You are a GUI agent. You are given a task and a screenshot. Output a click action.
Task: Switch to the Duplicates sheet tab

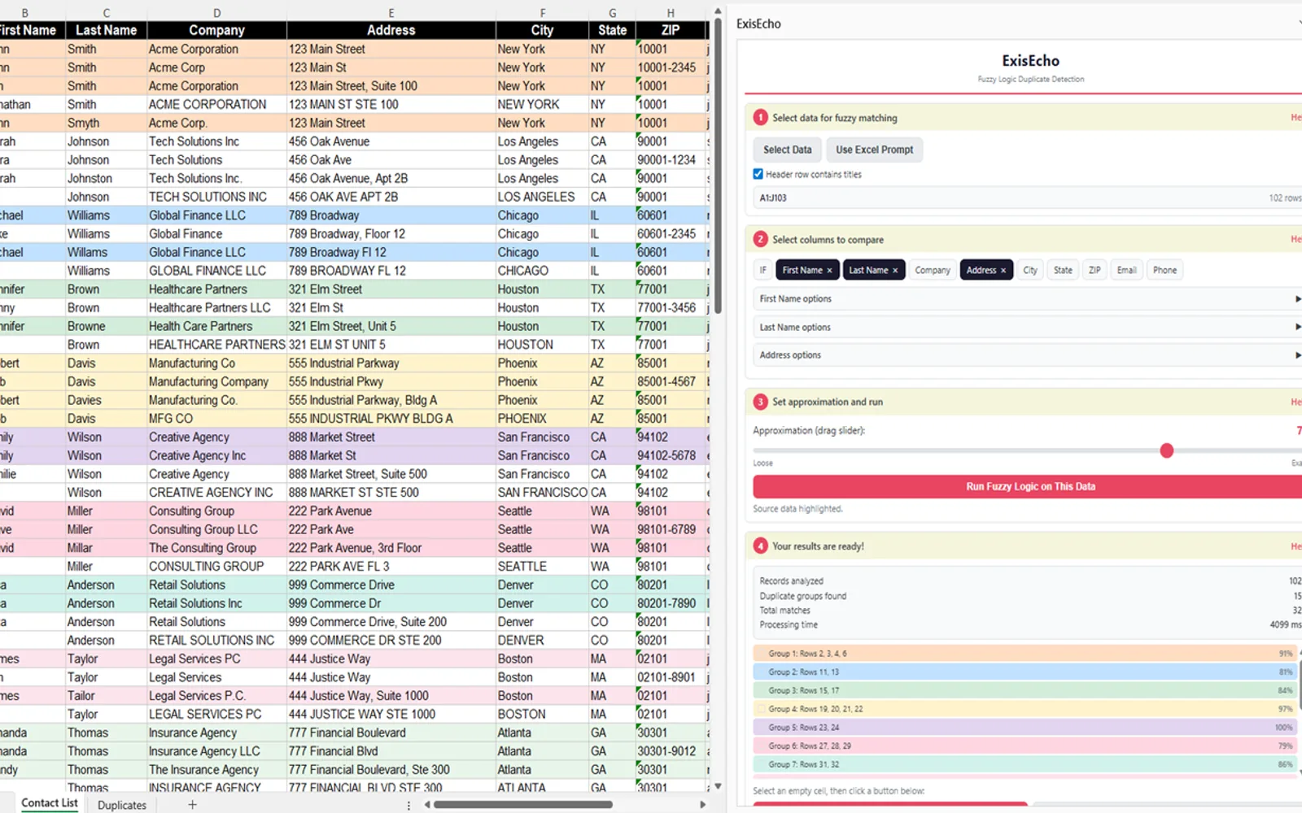click(x=122, y=805)
